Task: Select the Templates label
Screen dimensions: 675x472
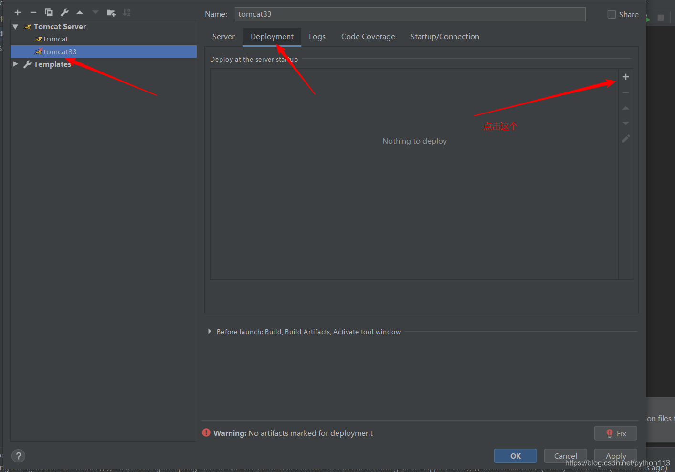Action: click(x=53, y=64)
